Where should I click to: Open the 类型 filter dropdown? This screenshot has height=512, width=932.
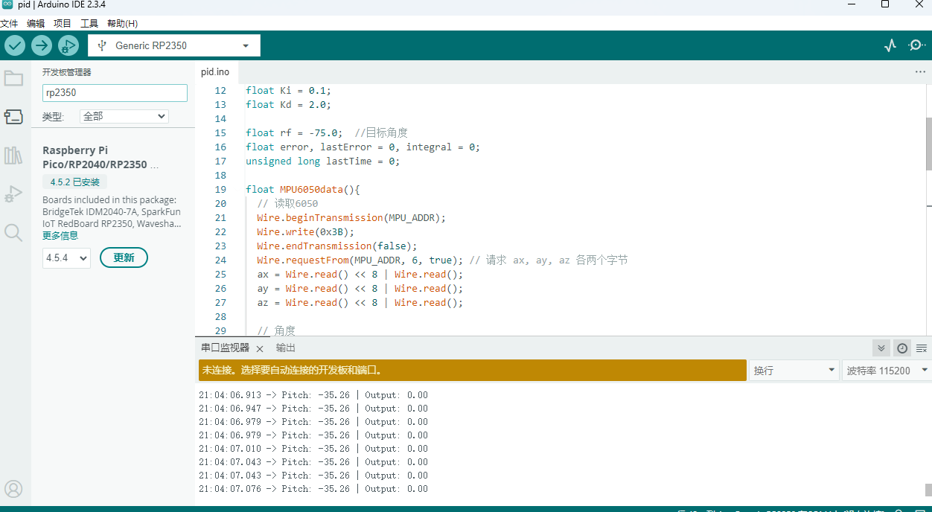pos(124,116)
